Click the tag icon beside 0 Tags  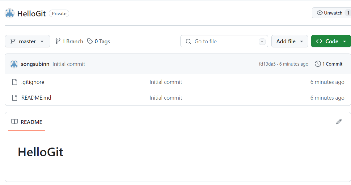[x=90, y=41]
